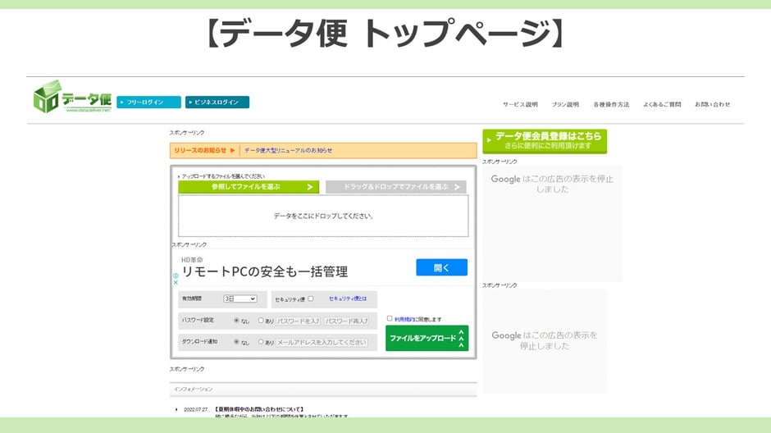Open the フリーログイン button
The width and height of the screenshot is (771, 433).
(x=148, y=103)
